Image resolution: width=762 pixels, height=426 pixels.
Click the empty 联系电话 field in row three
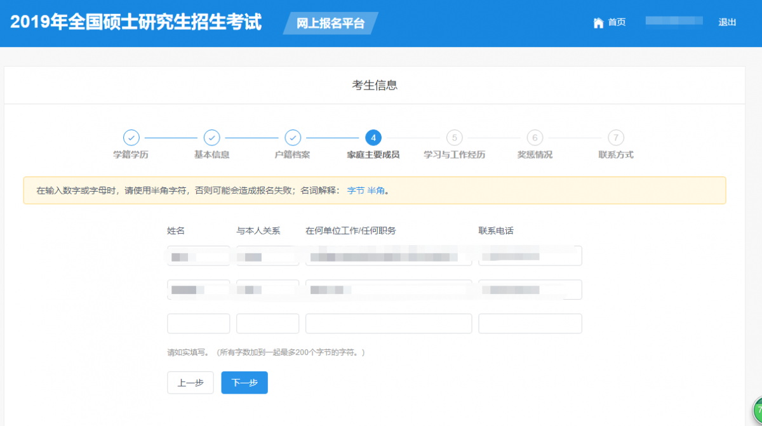click(x=530, y=323)
